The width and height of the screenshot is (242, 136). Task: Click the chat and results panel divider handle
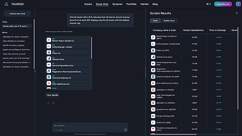point(145,72)
